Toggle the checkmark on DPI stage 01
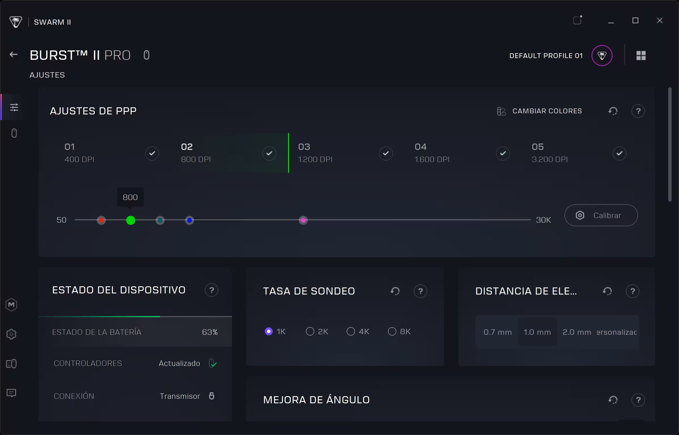Image resolution: width=679 pixels, height=435 pixels. pos(152,153)
